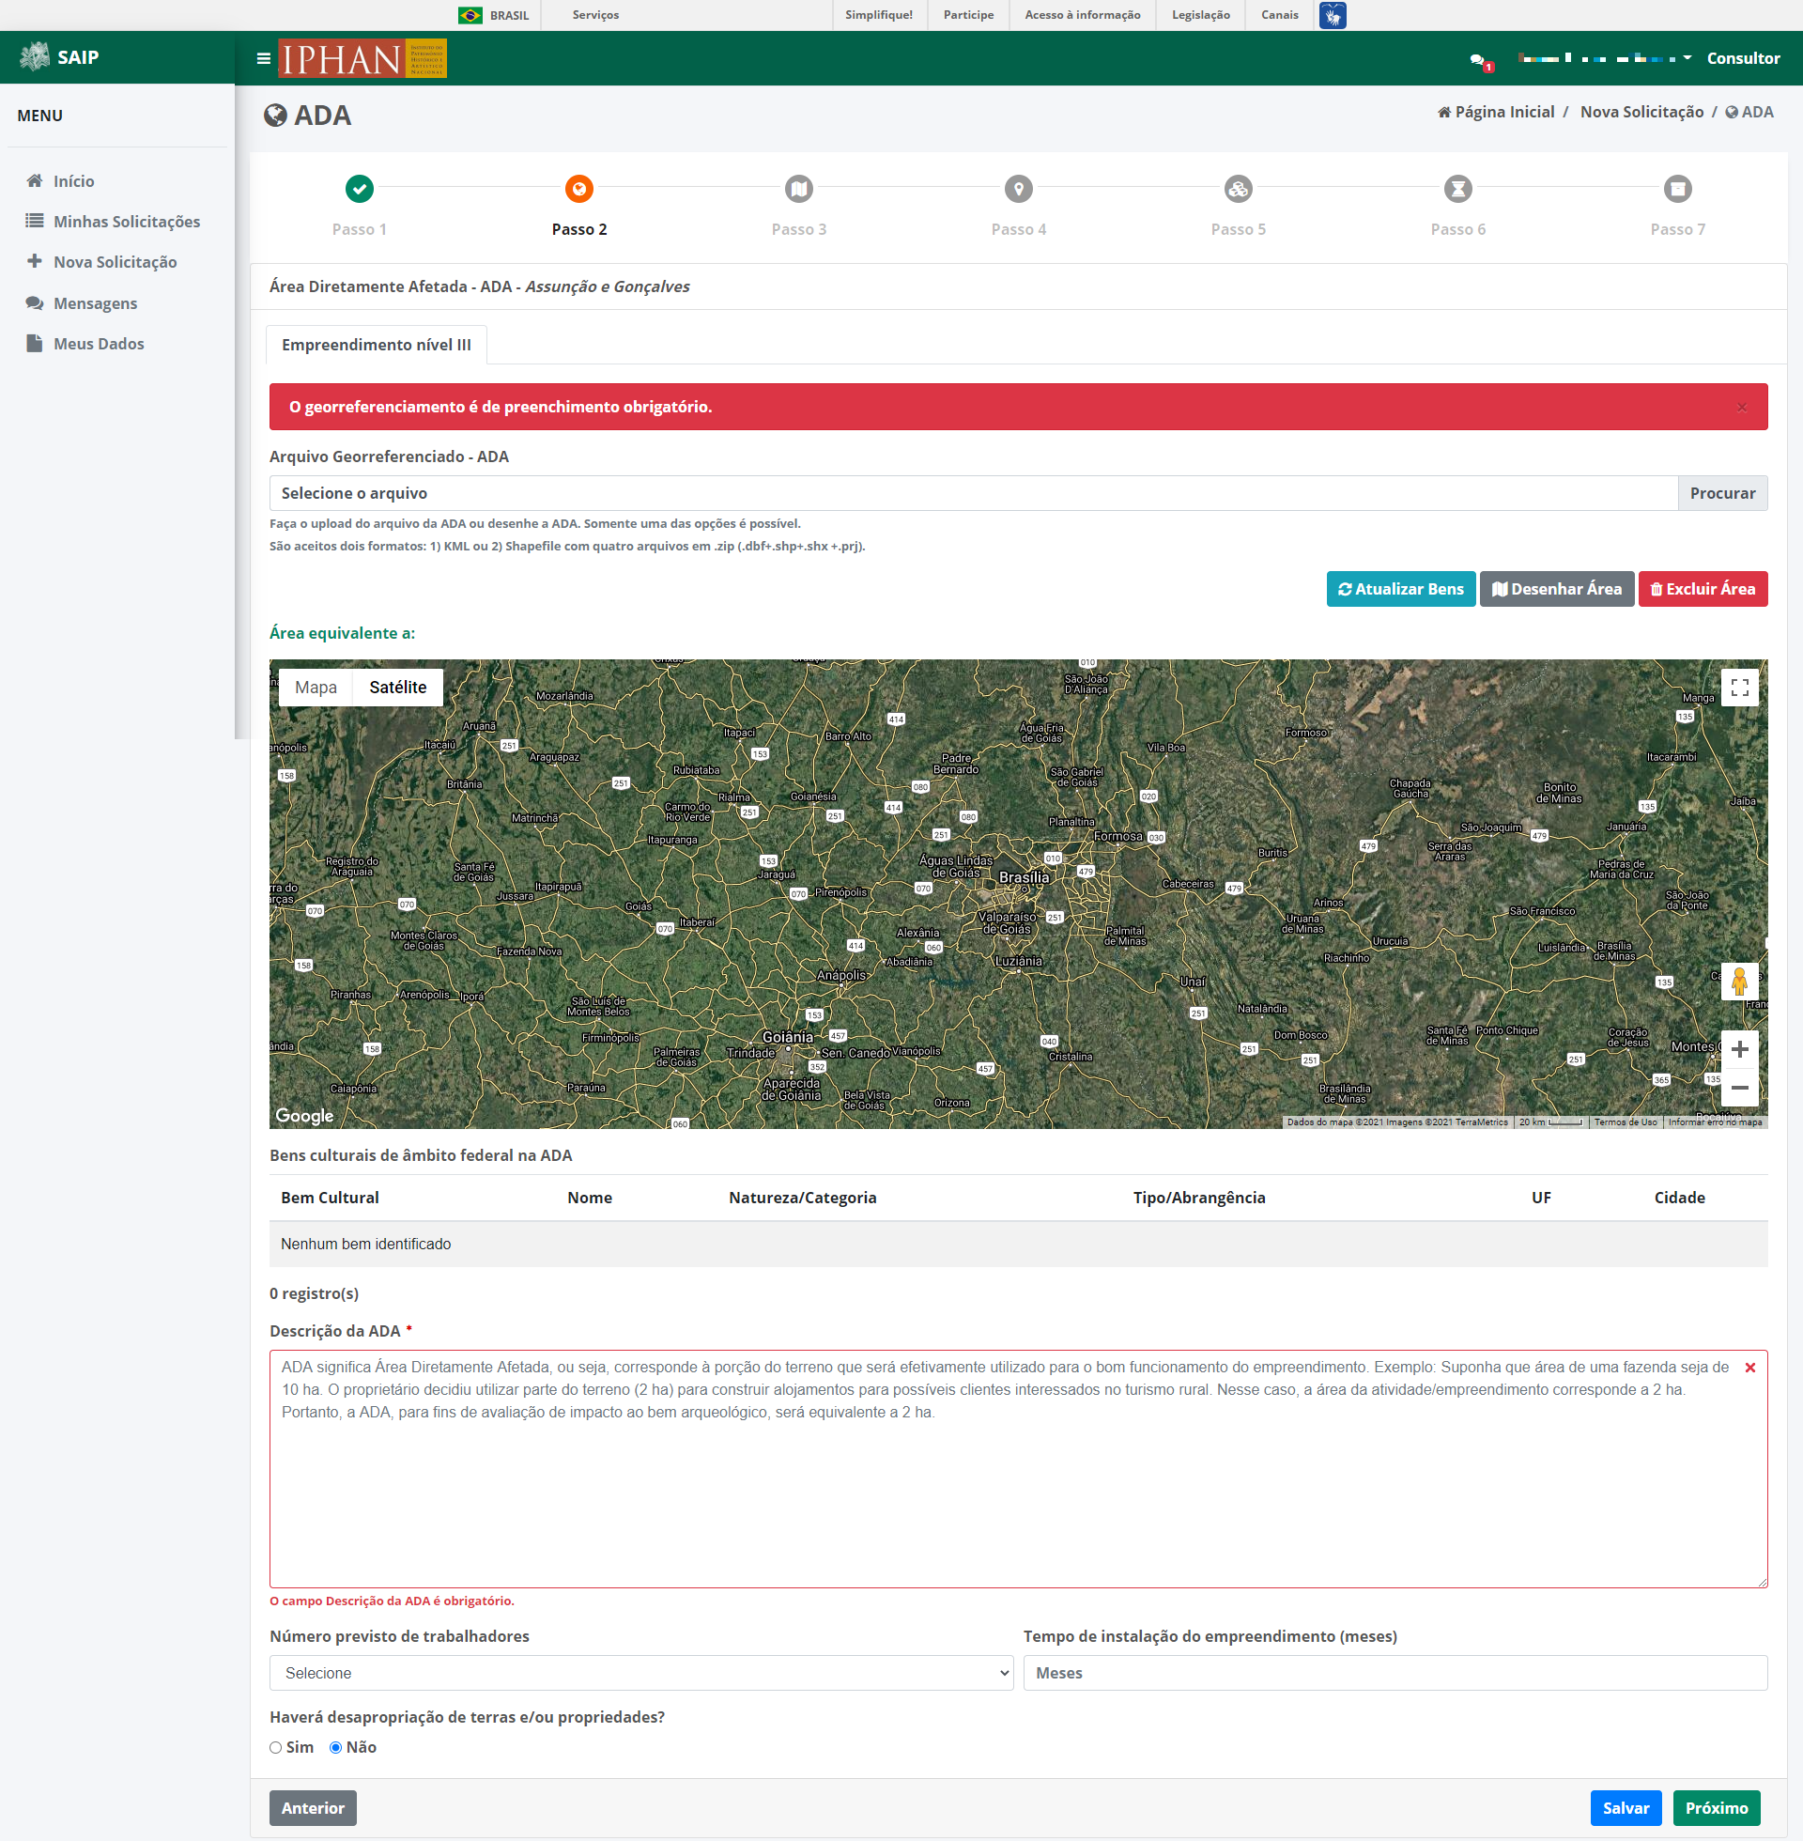Viewport: 1803px width, 1841px height.
Task: Open Início in the sidebar menu
Action: [74, 181]
